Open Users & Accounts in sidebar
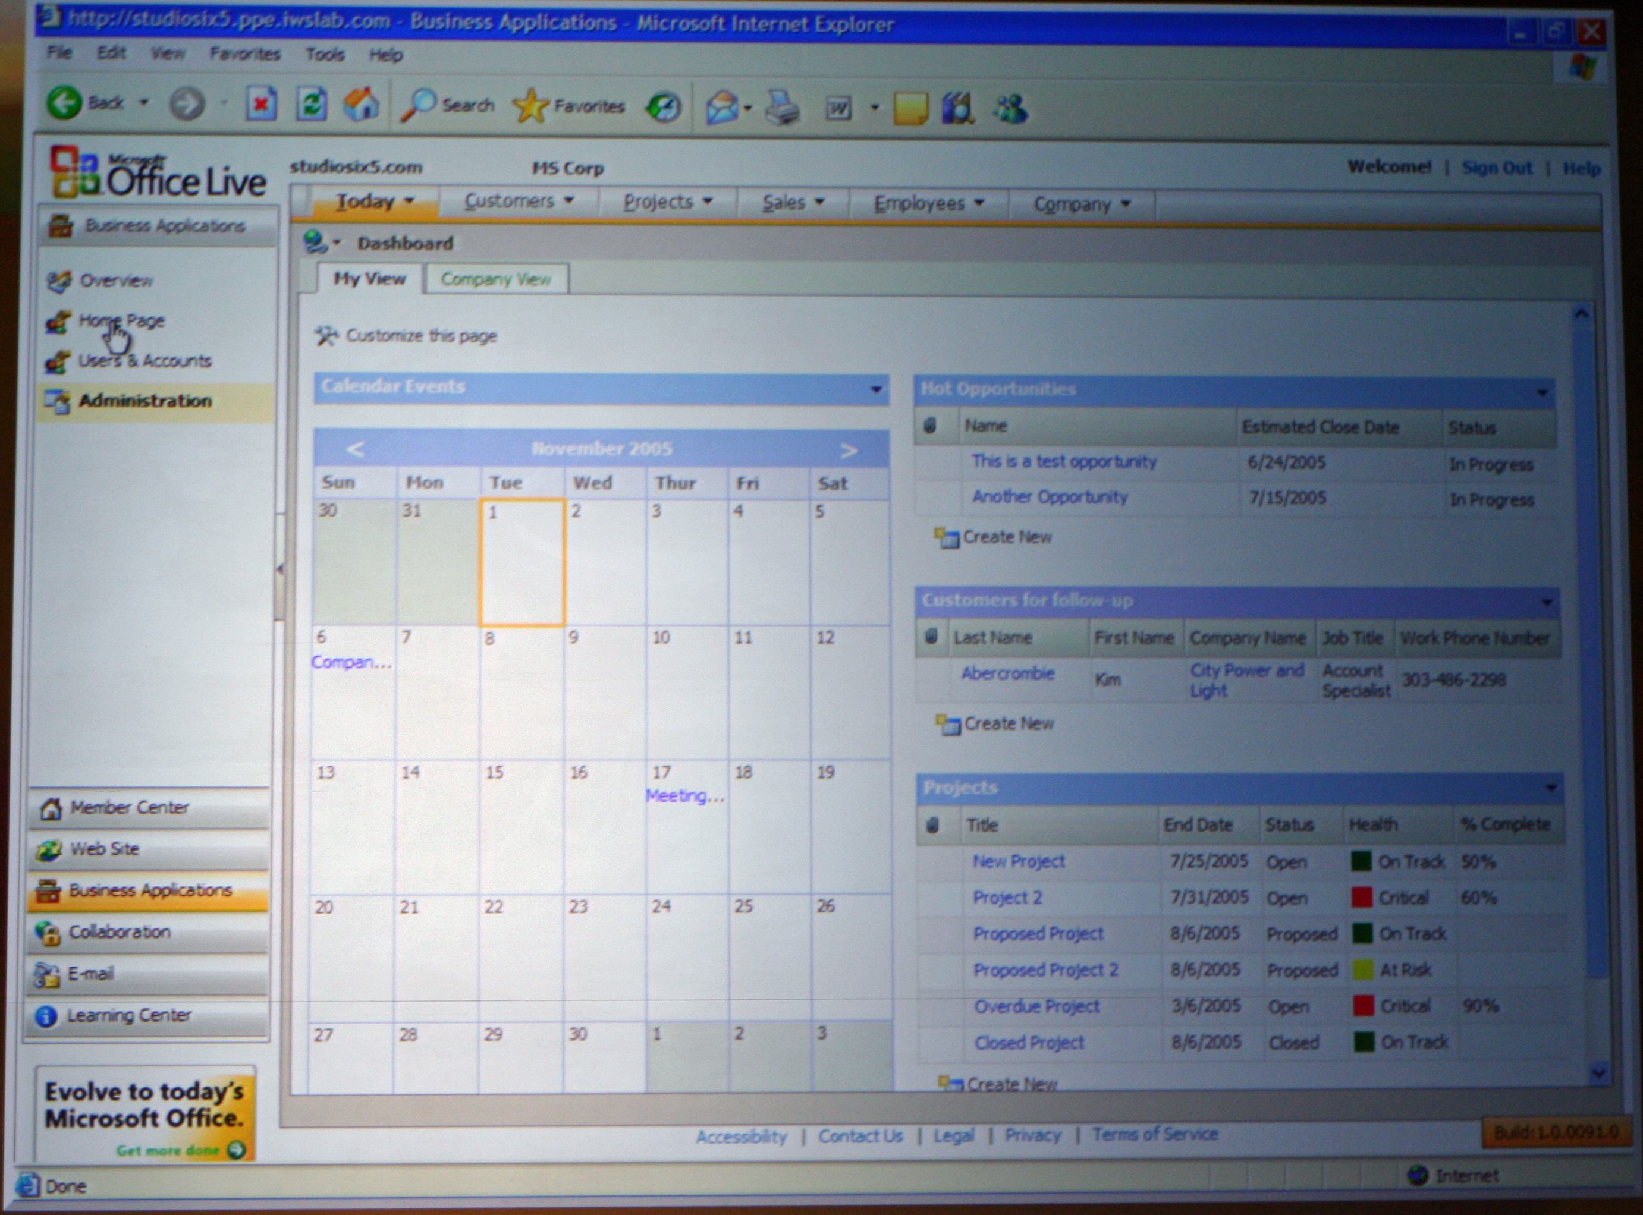 point(144,361)
